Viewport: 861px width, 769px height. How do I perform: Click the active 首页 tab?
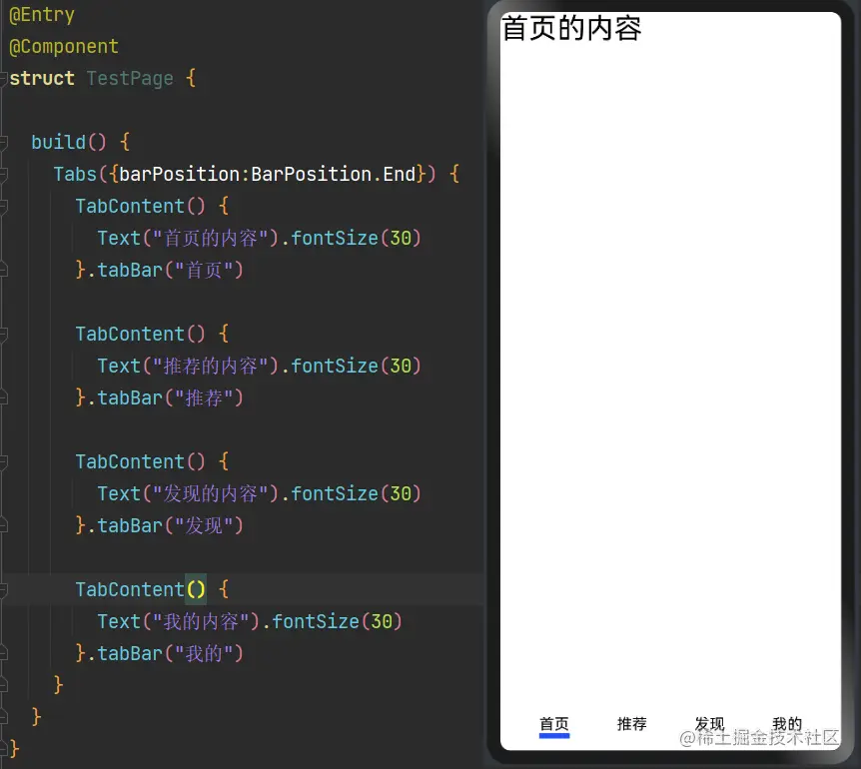tap(553, 724)
